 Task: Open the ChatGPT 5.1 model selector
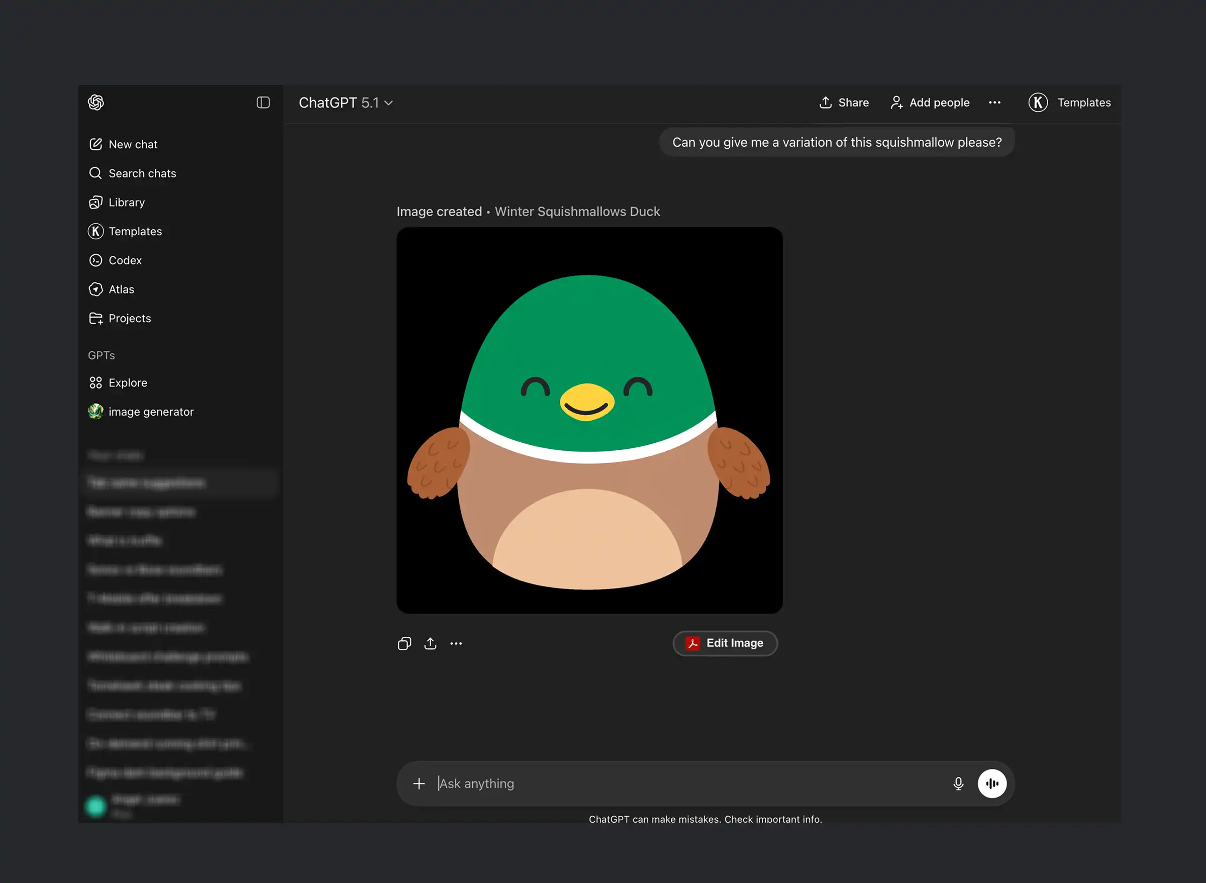pos(346,103)
